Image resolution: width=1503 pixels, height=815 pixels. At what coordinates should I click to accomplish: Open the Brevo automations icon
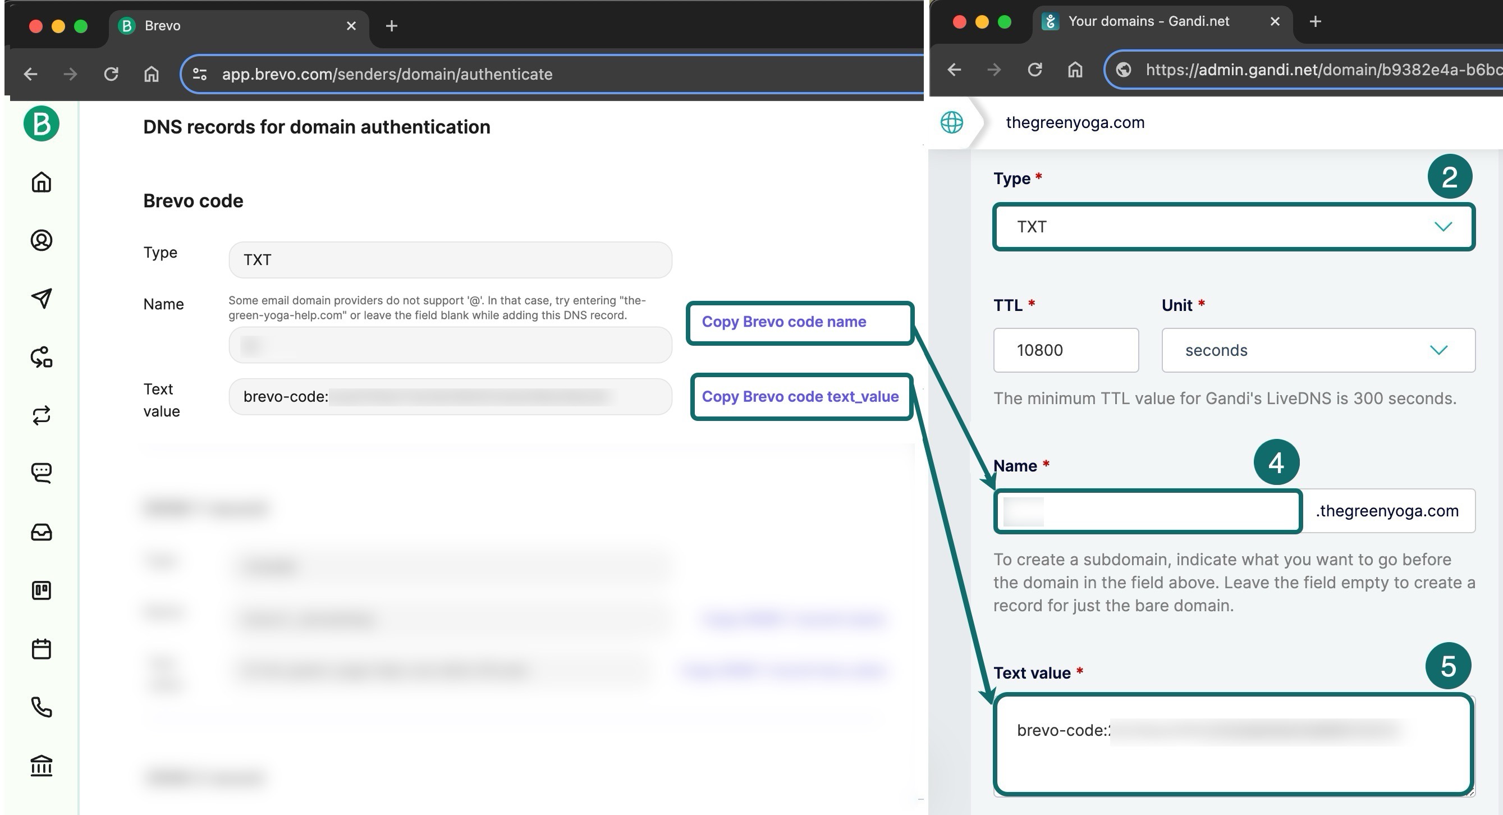[x=41, y=415]
